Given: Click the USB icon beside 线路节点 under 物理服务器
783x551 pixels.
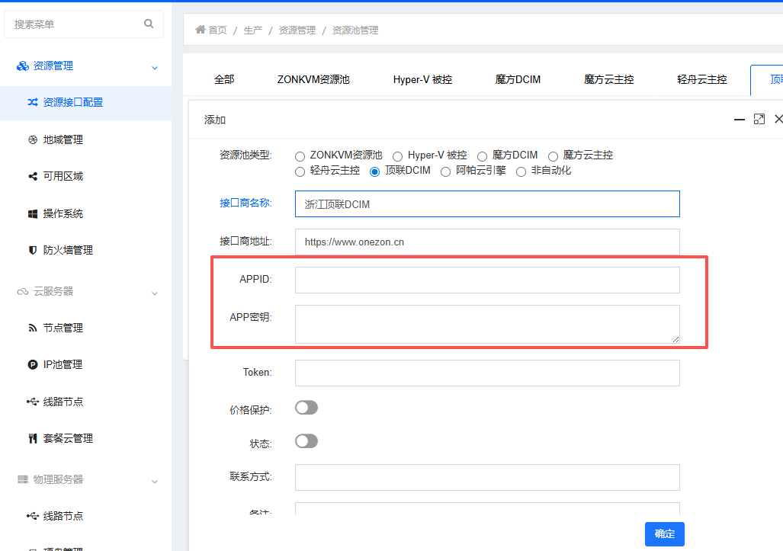Looking at the screenshot, I should pyautogui.click(x=33, y=516).
